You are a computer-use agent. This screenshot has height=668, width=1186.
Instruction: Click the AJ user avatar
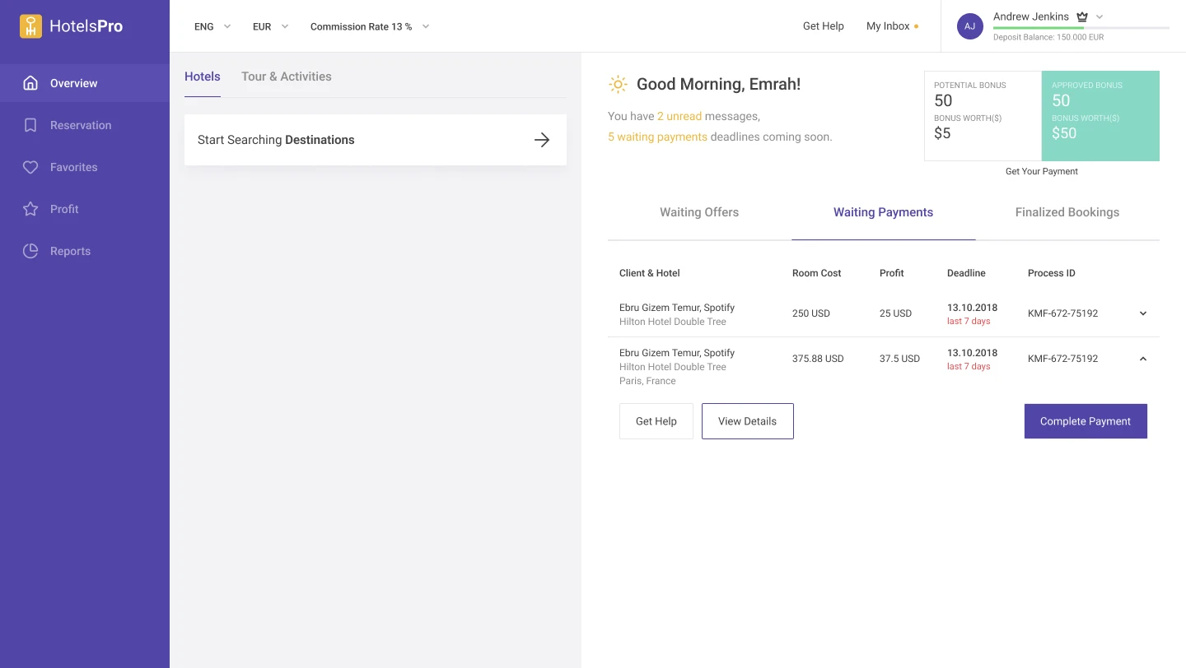click(x=970, y=26)
